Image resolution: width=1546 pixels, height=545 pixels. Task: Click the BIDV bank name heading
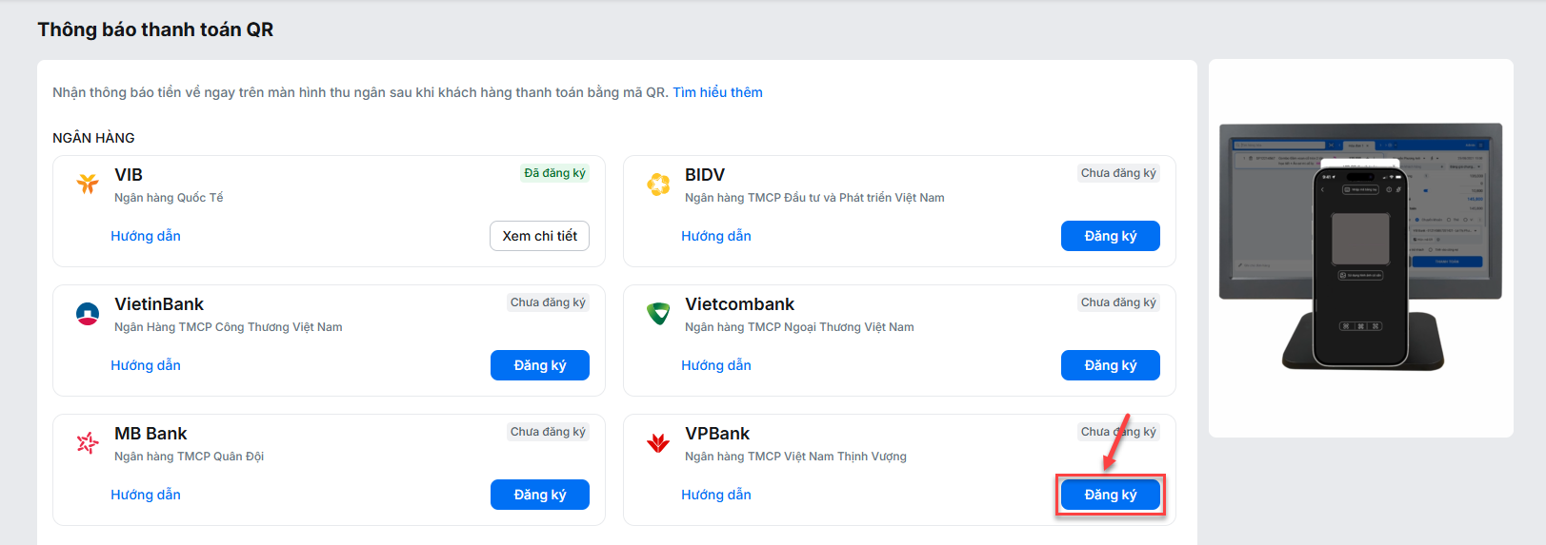(x=705, y=175)
